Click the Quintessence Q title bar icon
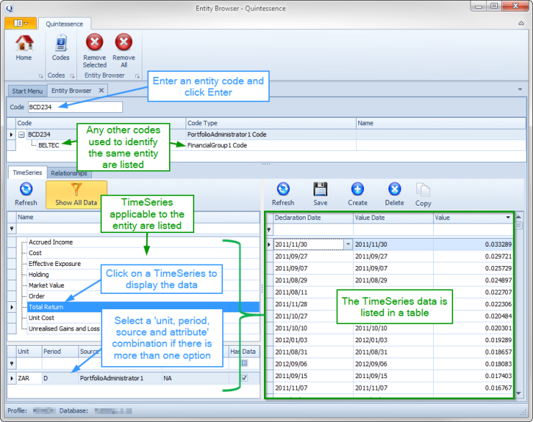 (9, 8)
